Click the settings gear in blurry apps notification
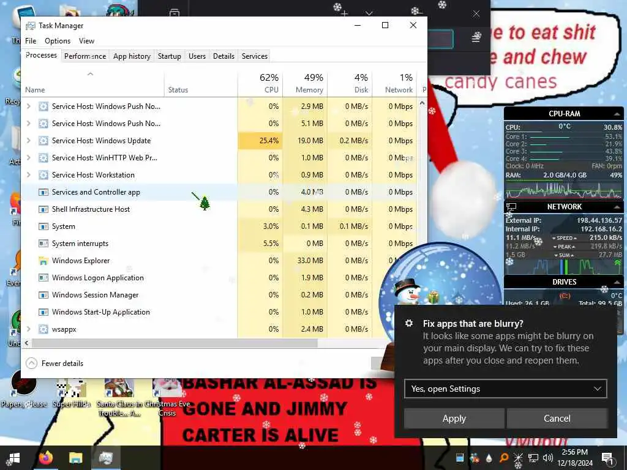 (408, 323)
